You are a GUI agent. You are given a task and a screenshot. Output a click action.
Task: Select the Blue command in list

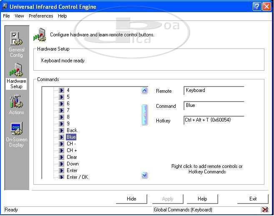(71, 137)
